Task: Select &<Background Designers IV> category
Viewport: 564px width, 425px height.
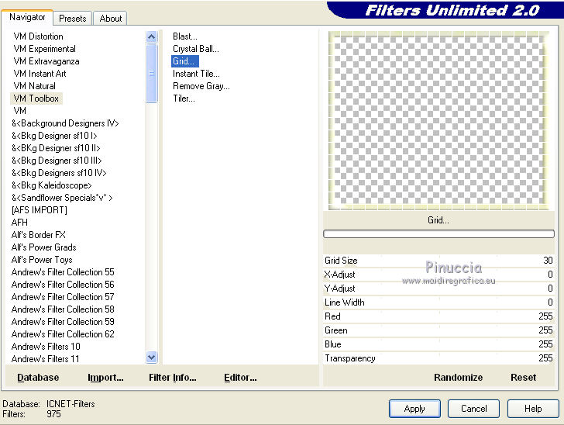Action: (x=65, y=123)
